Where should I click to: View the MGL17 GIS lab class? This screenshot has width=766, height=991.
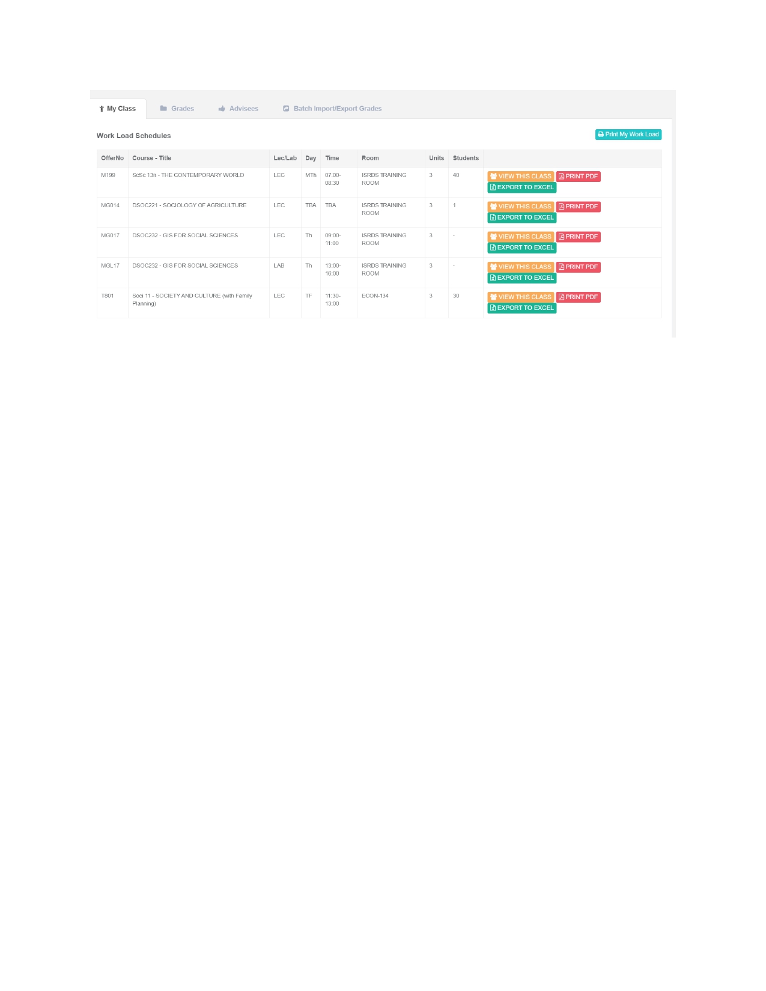pyautogui.click(x=520, y=267)
